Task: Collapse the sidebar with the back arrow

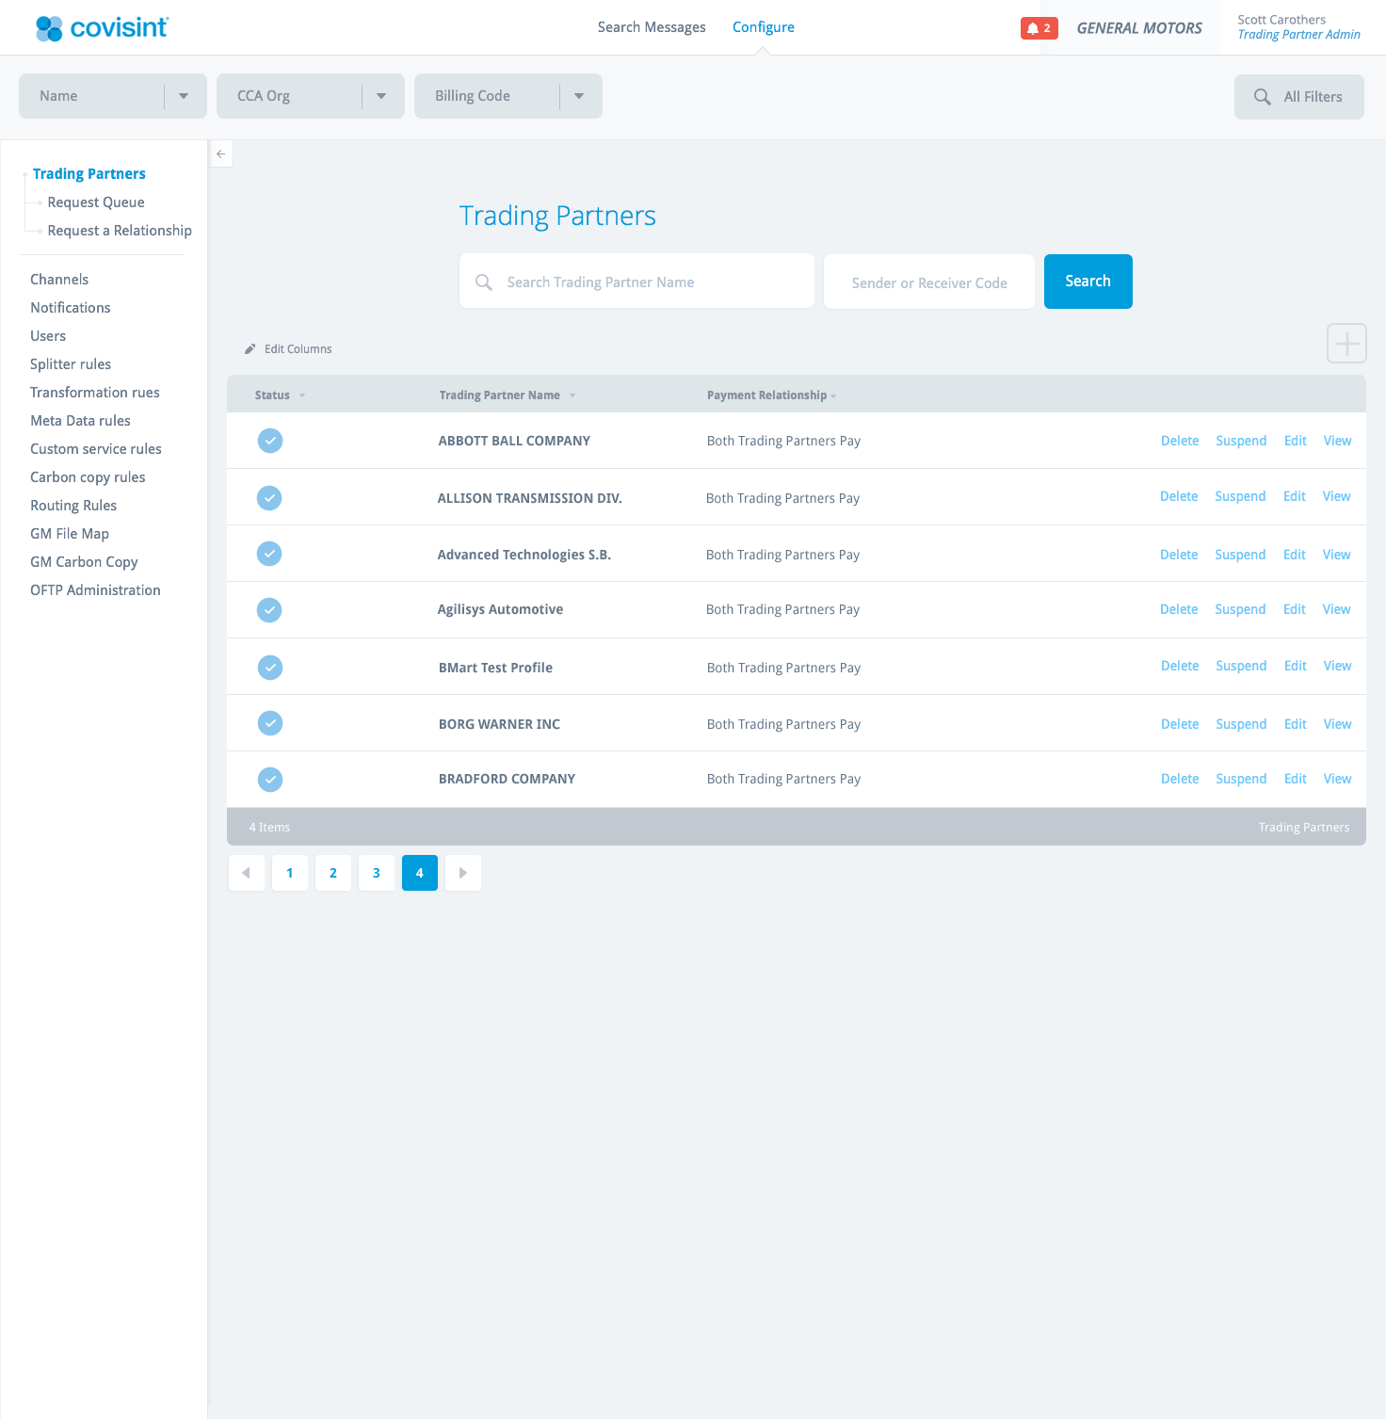Action: tap(220, 153)
